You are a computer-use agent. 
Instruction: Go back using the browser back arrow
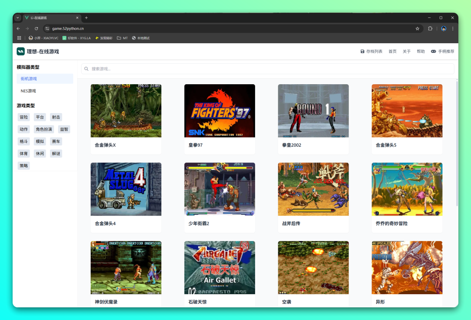[x=18, y=28]
